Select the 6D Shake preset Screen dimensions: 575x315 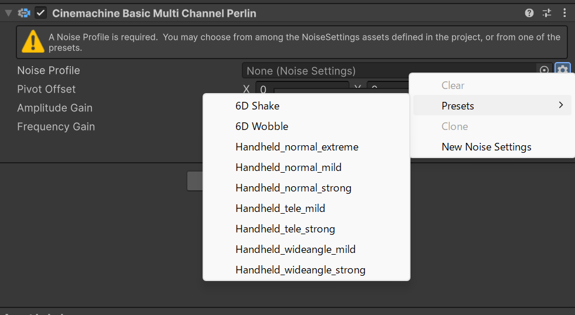point(306,105)
